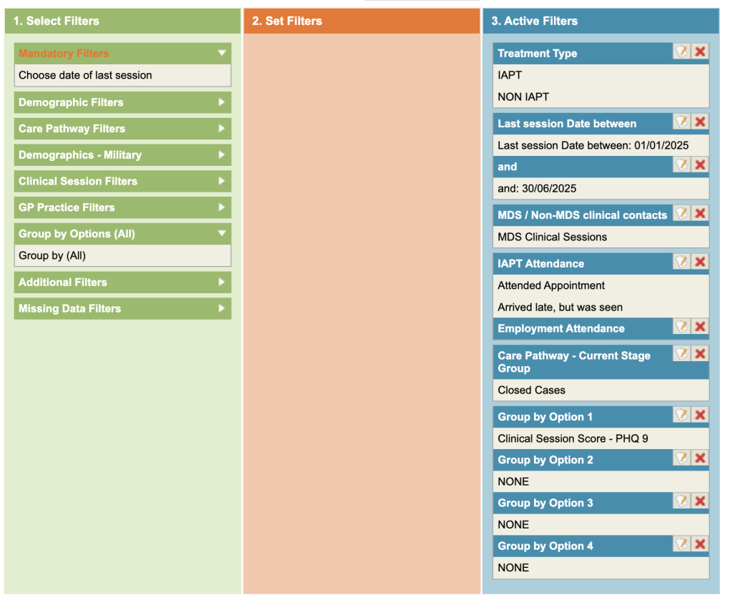Click edit icon for Treatment Type filter
This screenshot has width=732, height=600.
point(682,51)
